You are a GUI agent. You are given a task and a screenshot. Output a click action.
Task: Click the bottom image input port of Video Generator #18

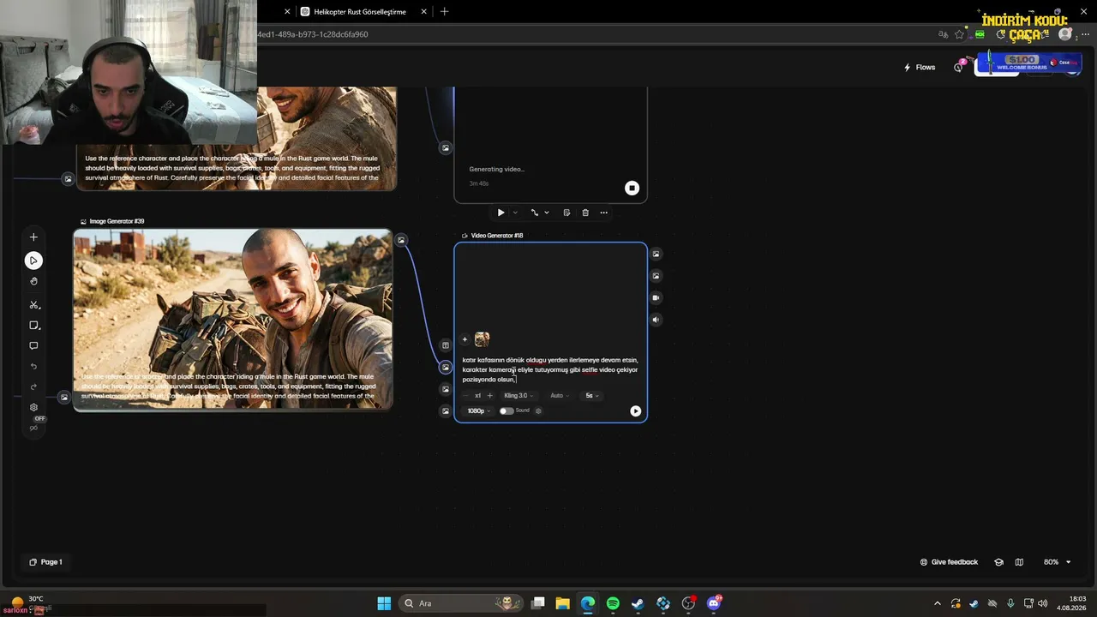point(446,411)
